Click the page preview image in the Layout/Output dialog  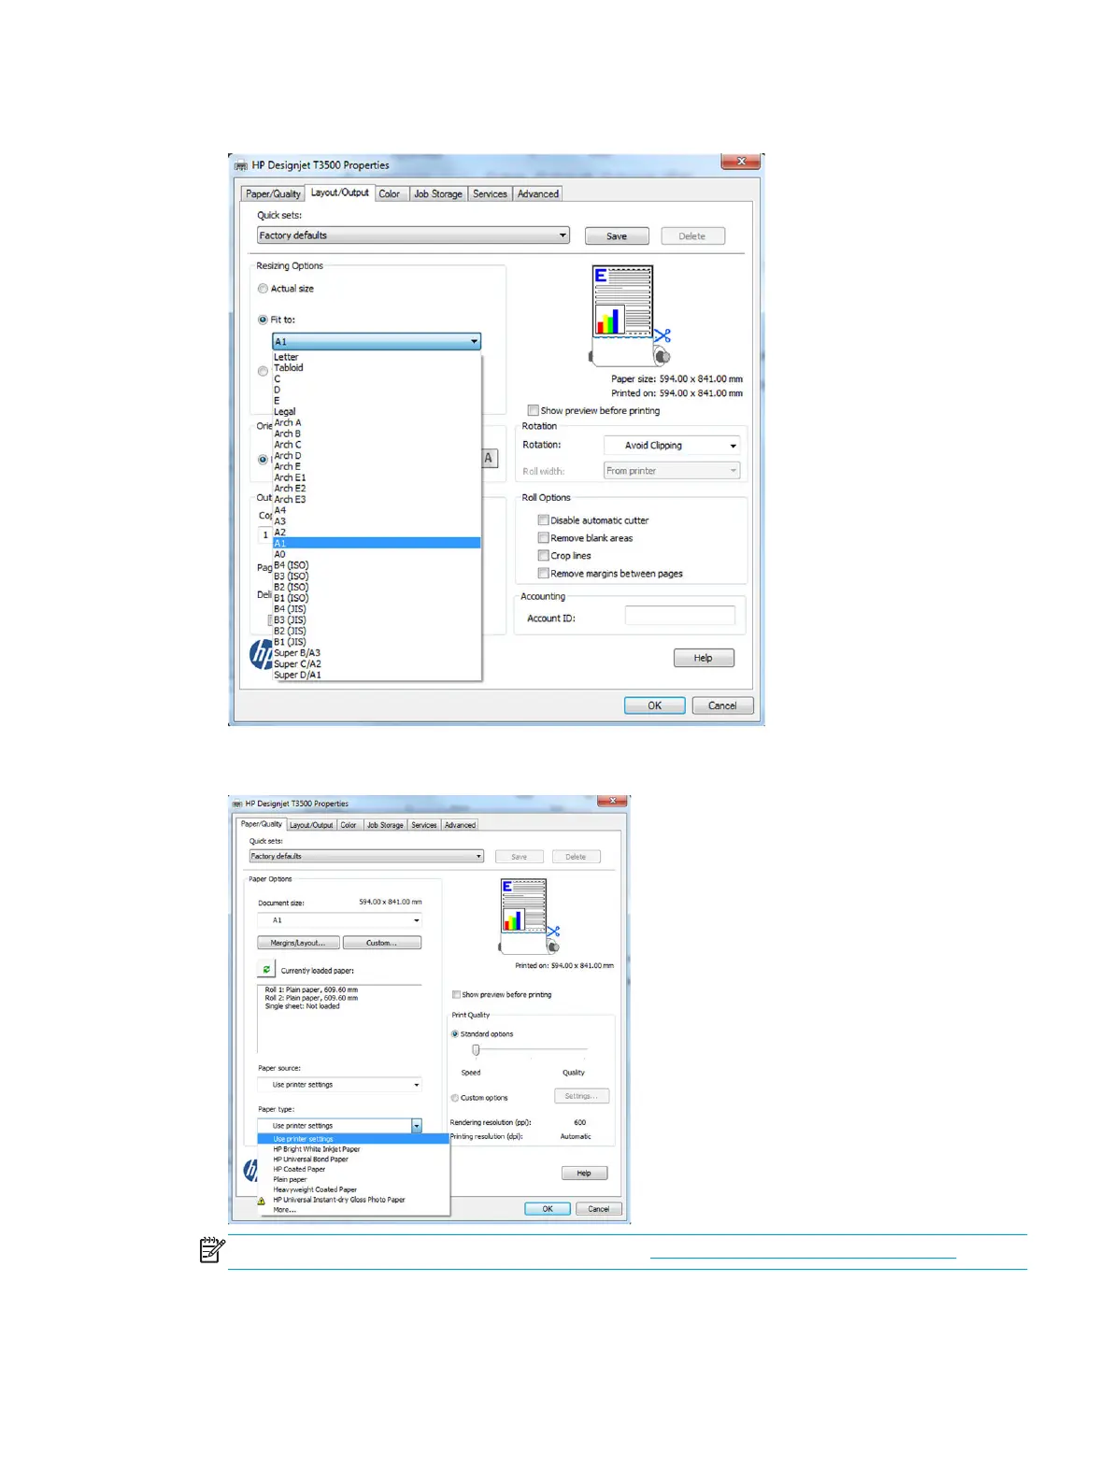(631, 315)
